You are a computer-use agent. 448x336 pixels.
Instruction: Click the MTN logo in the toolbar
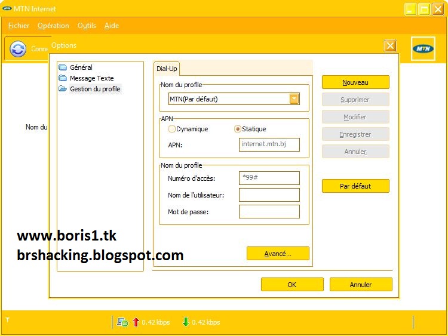[x=423, y=48]
